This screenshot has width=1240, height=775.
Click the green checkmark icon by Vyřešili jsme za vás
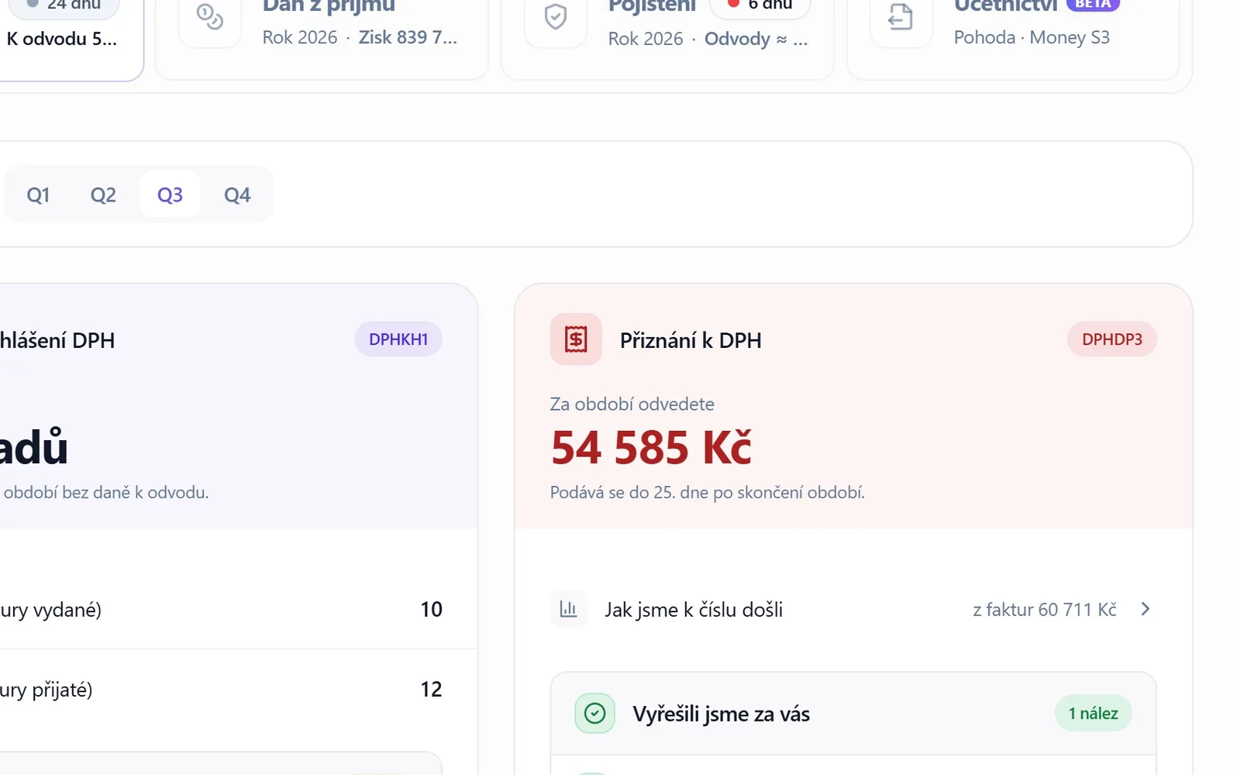point(594,713)
